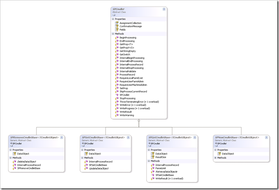The image size is (279, 190).
Task: Select the SPGetCmdletBase constructor entry
Action: pos(164,175)
